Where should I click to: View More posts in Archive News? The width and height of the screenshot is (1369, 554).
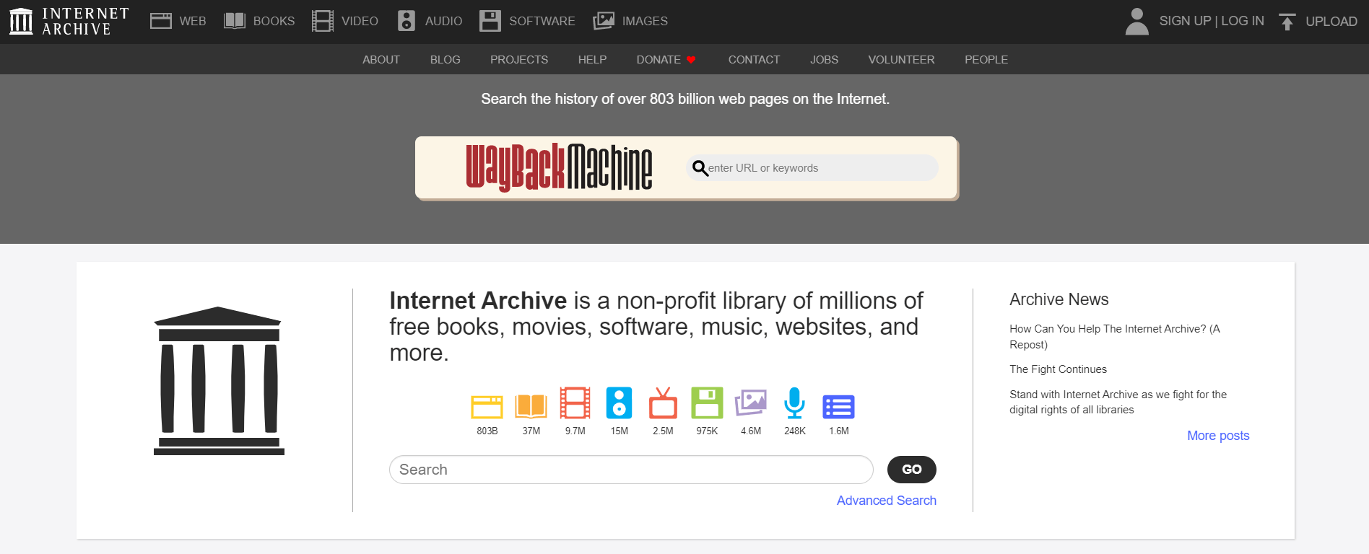[x=1217, y=436]
